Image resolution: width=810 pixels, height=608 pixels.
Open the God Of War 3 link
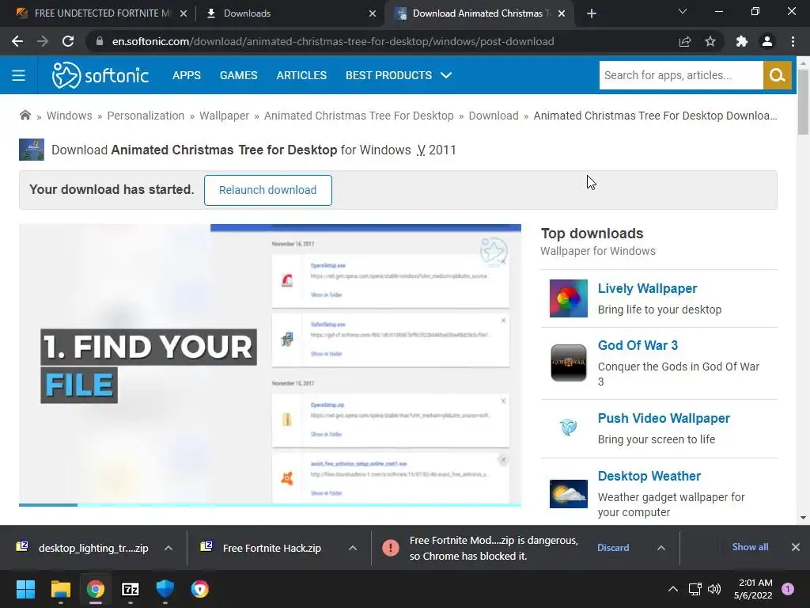638,345
